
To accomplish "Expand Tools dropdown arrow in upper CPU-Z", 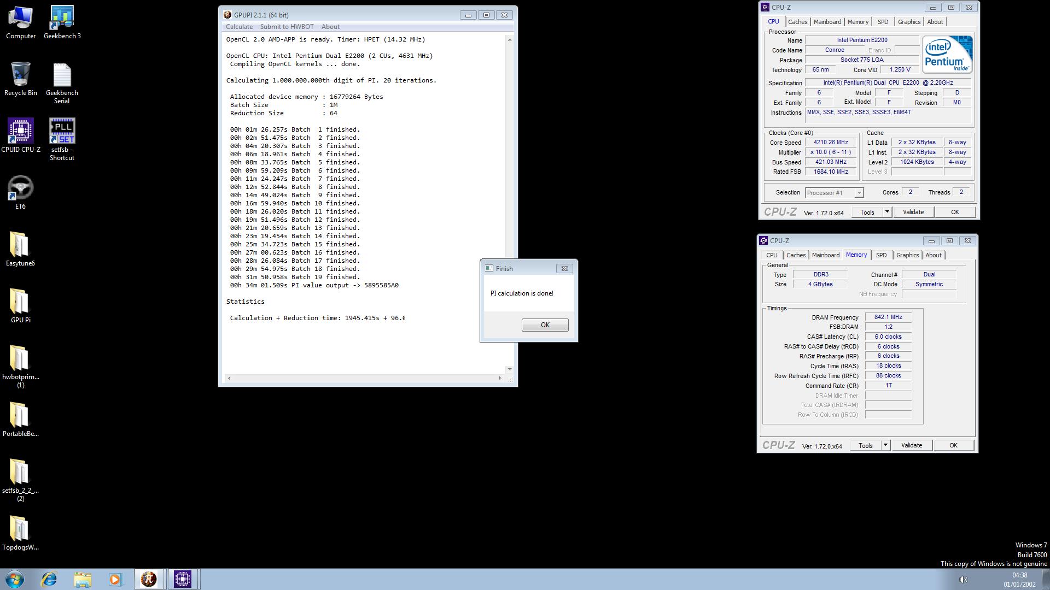I will click(x=887, y=212).
